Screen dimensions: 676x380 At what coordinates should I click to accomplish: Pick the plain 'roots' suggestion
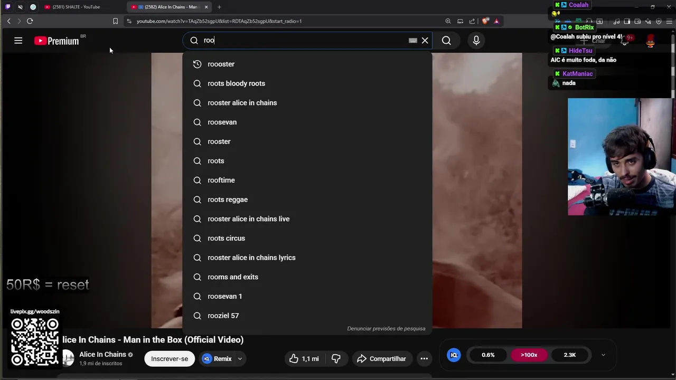coord(307,161)
